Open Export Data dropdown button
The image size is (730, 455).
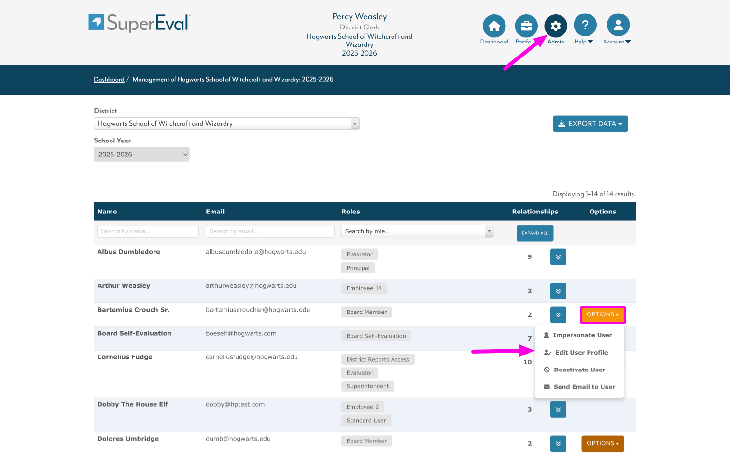pyautogui.click(x=590, y=124)
